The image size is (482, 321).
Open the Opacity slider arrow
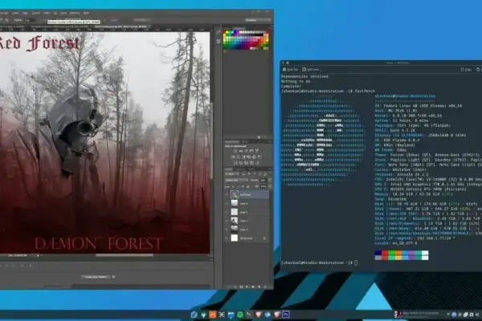pyautogui.click(x=270, y=181)
